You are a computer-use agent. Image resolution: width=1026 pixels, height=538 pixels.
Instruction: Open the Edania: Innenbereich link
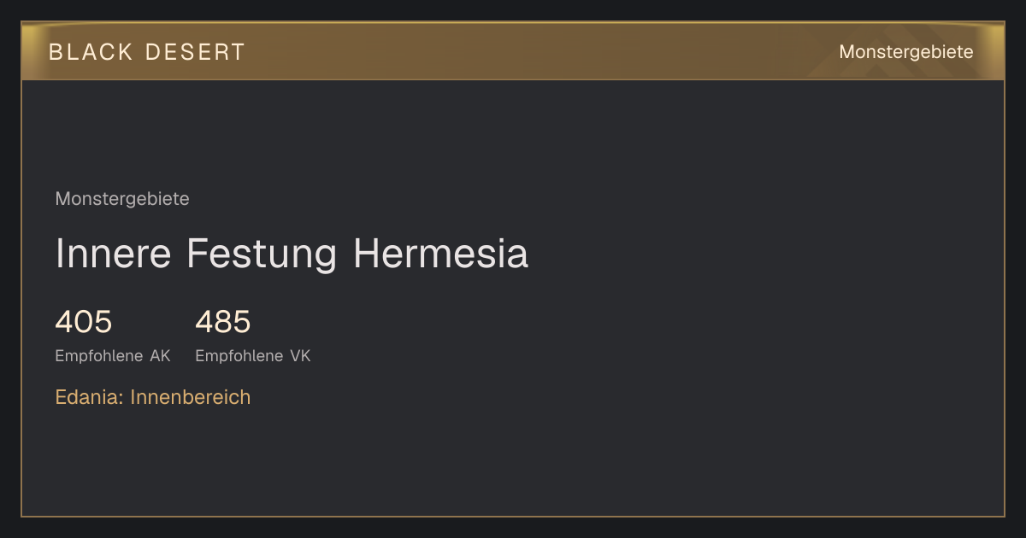click(153, 397)
